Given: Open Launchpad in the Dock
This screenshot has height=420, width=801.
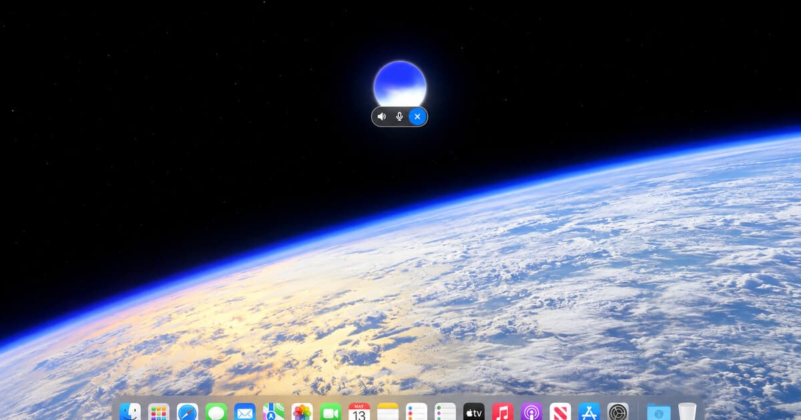Looking at the screenshot, I should pyautogui.click(x=159, y=411).
